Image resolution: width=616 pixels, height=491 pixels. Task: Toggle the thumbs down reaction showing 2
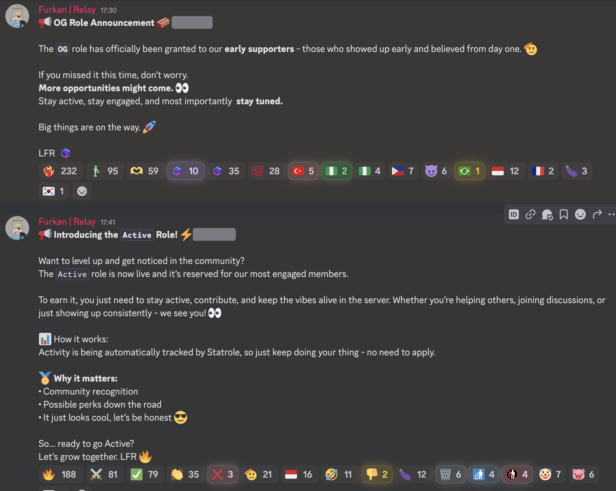(x=377, y=474)
